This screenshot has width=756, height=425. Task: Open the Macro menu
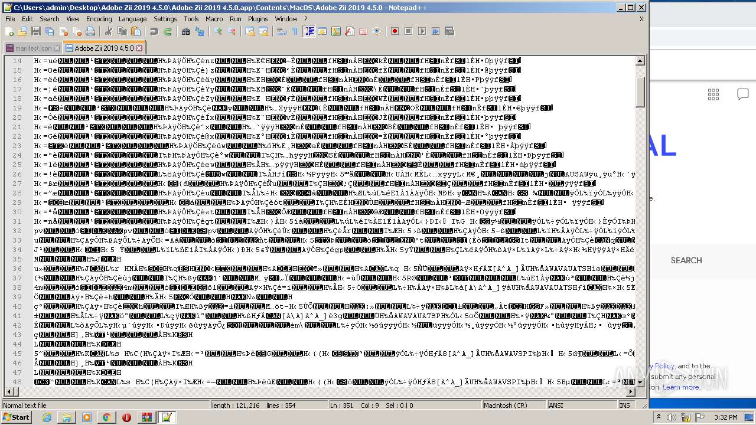214,19
